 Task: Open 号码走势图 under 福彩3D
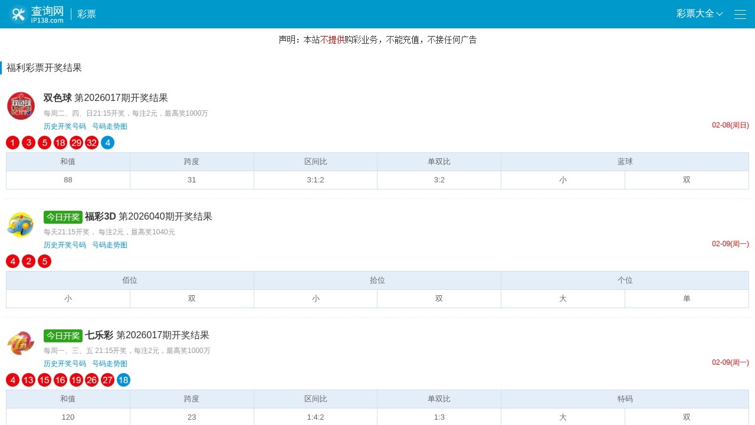(110, 244)
